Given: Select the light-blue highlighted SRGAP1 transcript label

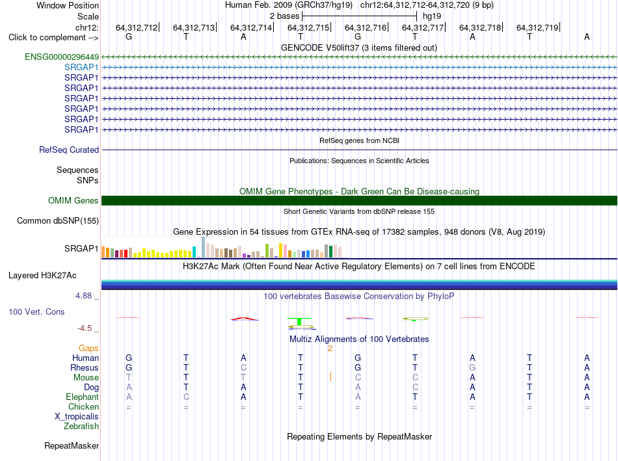Looking at the screenshot, I should tap(81, 67).
